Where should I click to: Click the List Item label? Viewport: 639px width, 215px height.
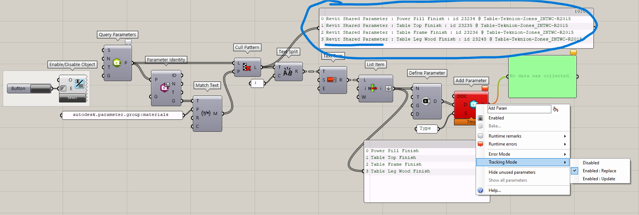click(x=376, y=64)
